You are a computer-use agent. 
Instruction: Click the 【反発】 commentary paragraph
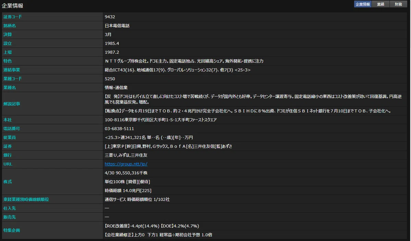(x=252, y=100)
